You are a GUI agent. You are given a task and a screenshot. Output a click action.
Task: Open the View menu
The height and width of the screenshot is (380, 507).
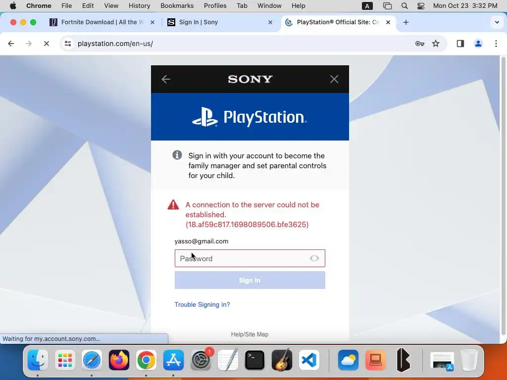[x=111, y=6]
